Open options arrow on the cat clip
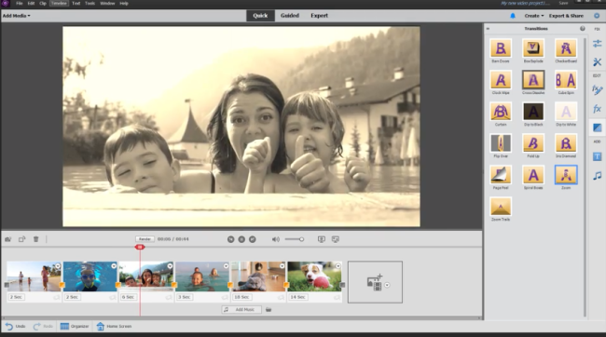This screenshot has height=337, width=606. pos(282,266)
